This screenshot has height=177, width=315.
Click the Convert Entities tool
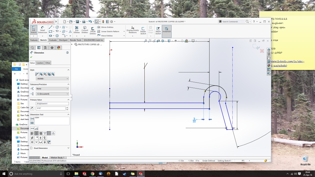pos(85,30)
